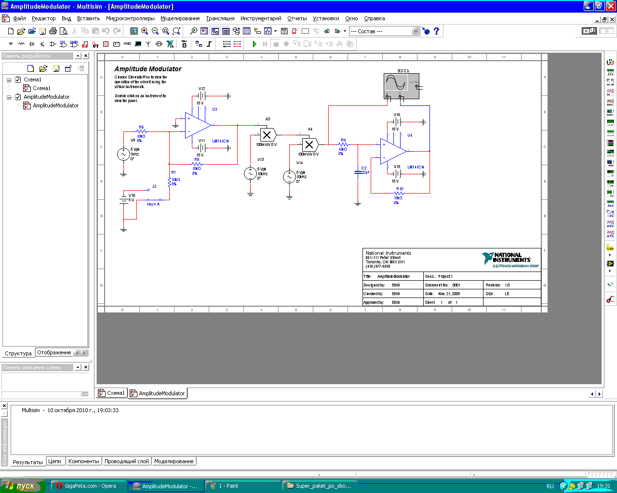Zoom out with the minus magnifier
This screenshot has width=617, height=493.
click(155, 31)
